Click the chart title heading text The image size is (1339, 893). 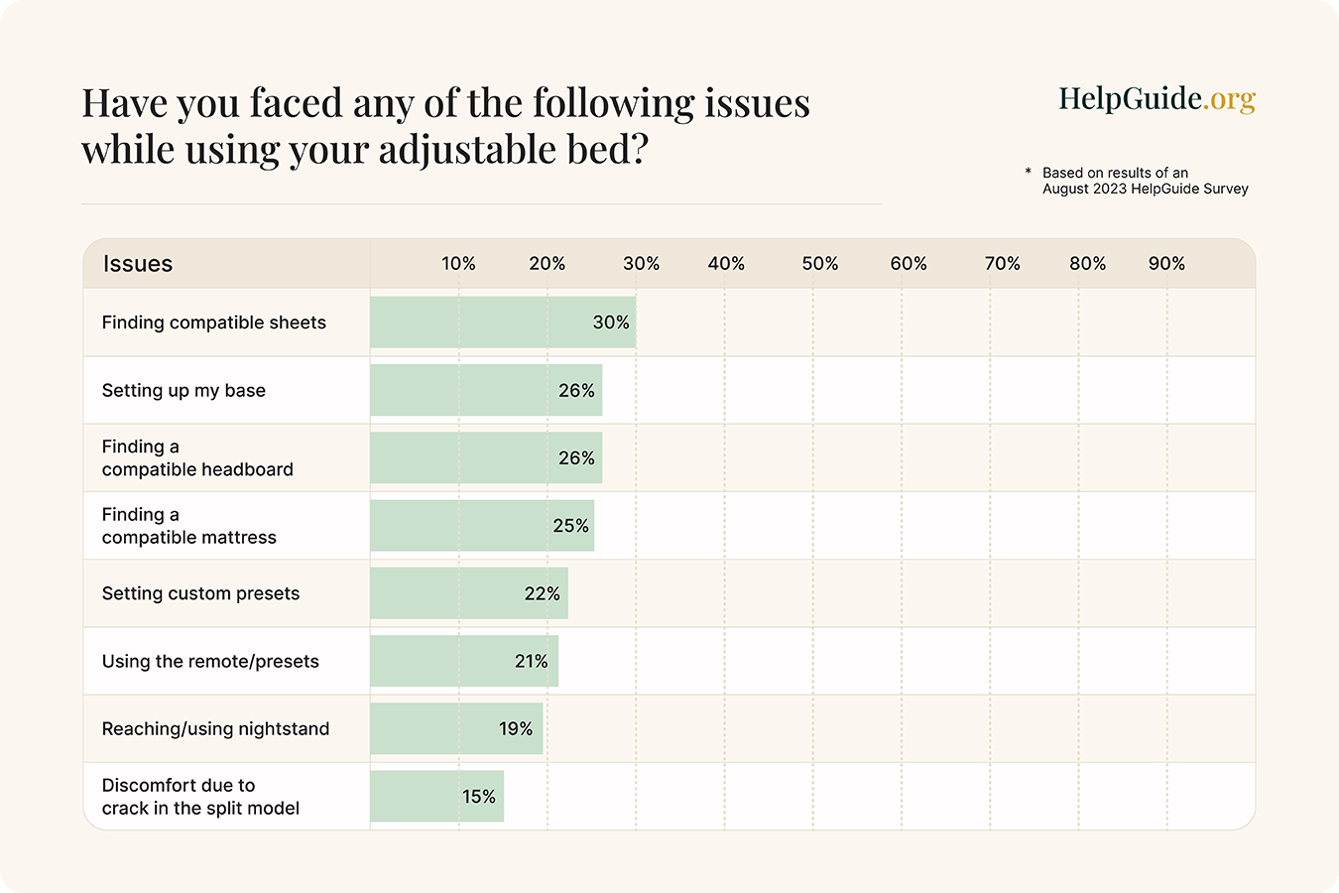click(x=445, y=126)
